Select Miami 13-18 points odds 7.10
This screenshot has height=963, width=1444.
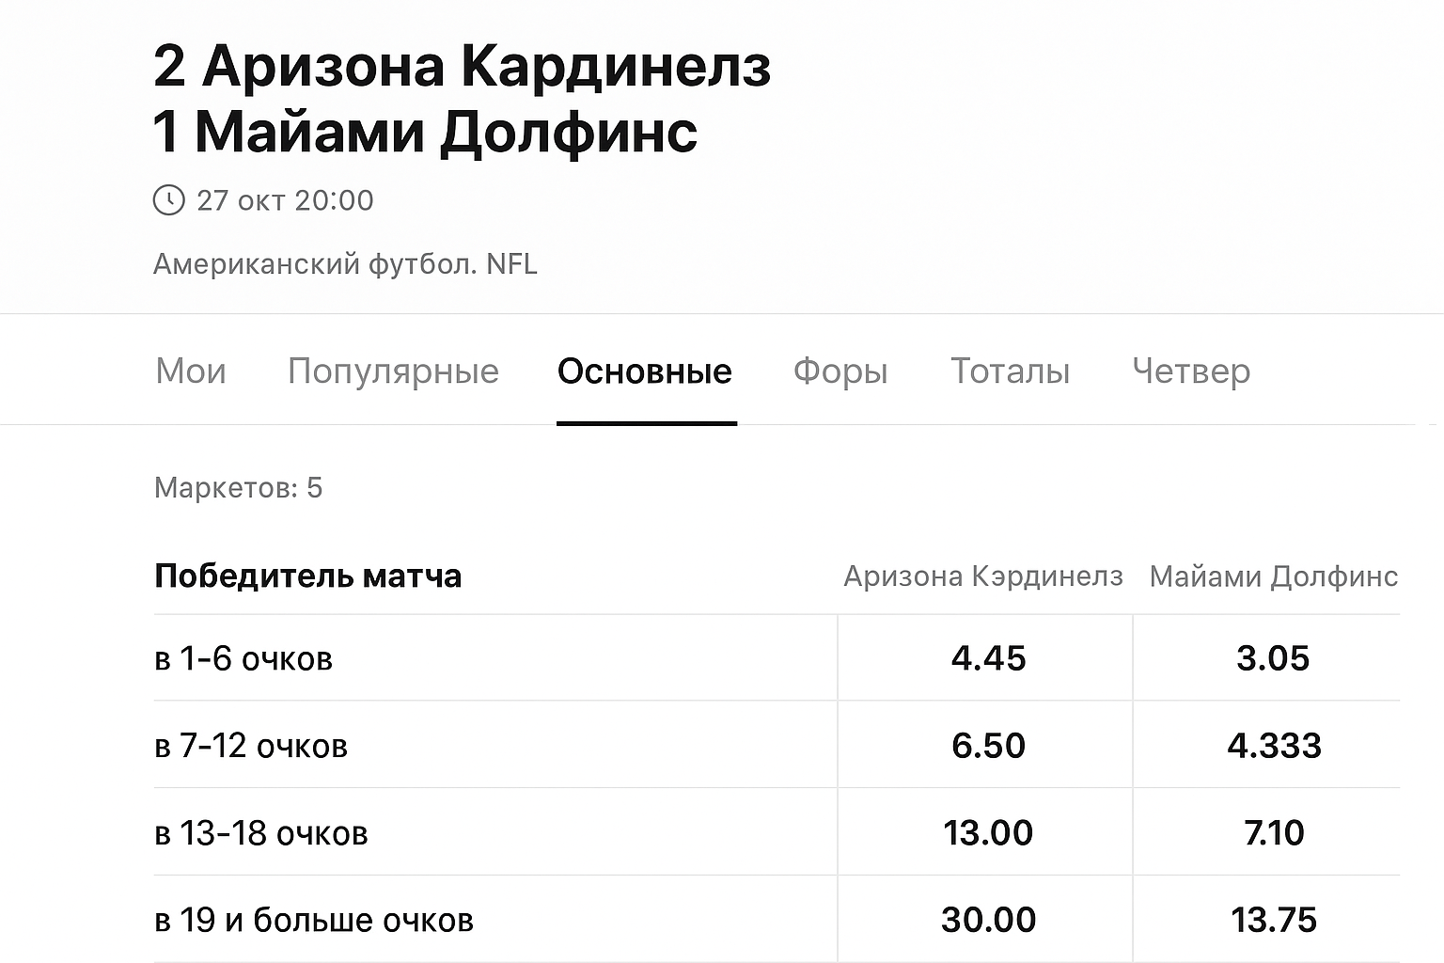[1274, 833]
